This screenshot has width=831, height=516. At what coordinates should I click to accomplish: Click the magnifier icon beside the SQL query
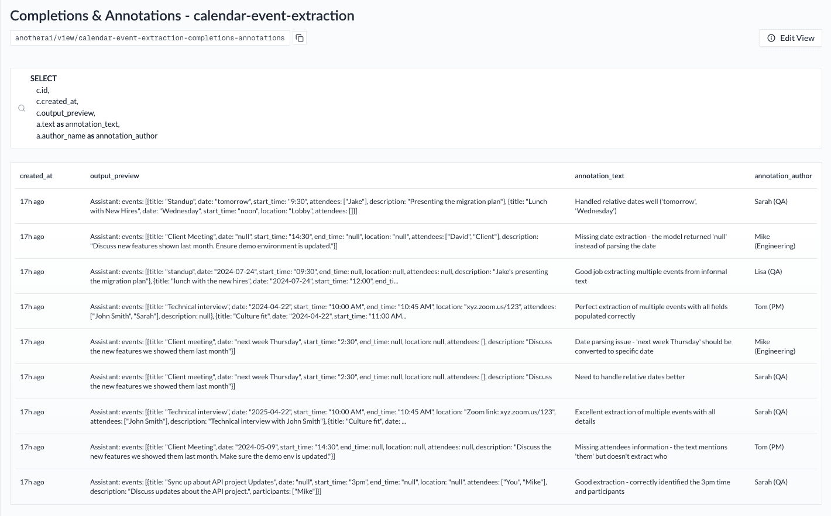coord(21,108)
